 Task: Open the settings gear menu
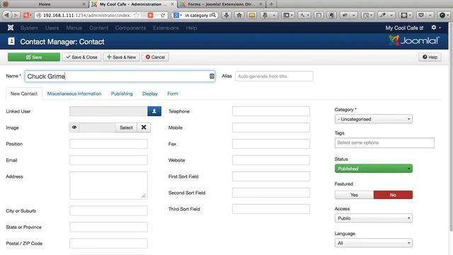pyautogui.click(x=436, y=28)
